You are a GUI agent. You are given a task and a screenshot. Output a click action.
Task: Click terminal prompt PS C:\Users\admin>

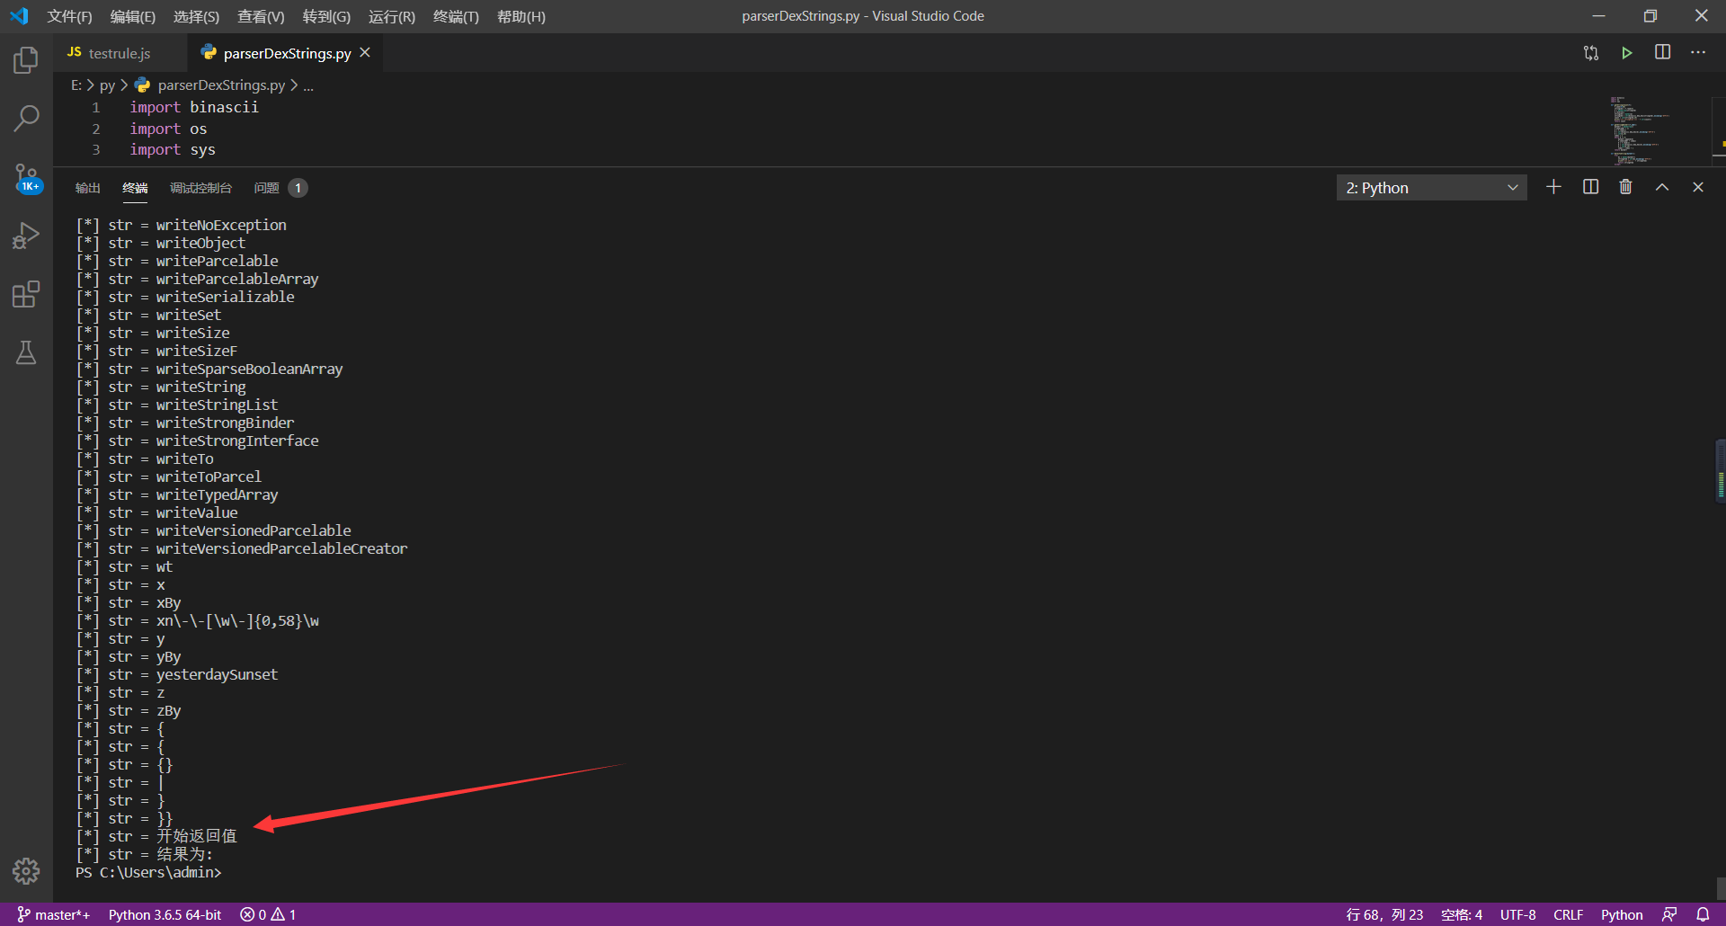click(148, 872)
